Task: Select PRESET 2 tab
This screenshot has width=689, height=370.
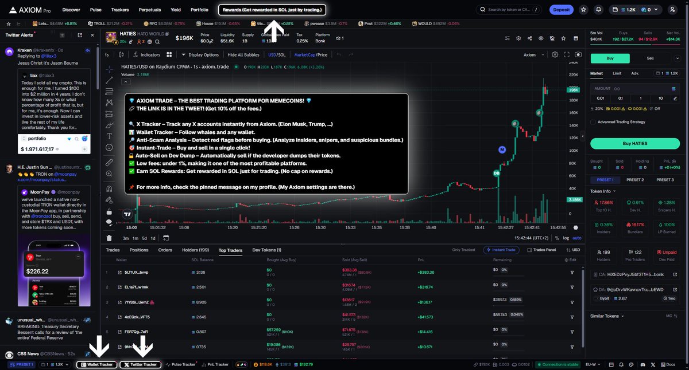Action: pyautogui.click(x=635, y=180)
